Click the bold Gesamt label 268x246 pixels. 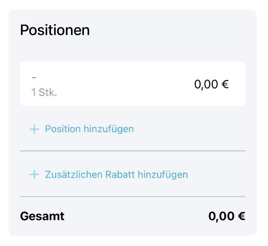pyautogui.click(x=42, y=216)
